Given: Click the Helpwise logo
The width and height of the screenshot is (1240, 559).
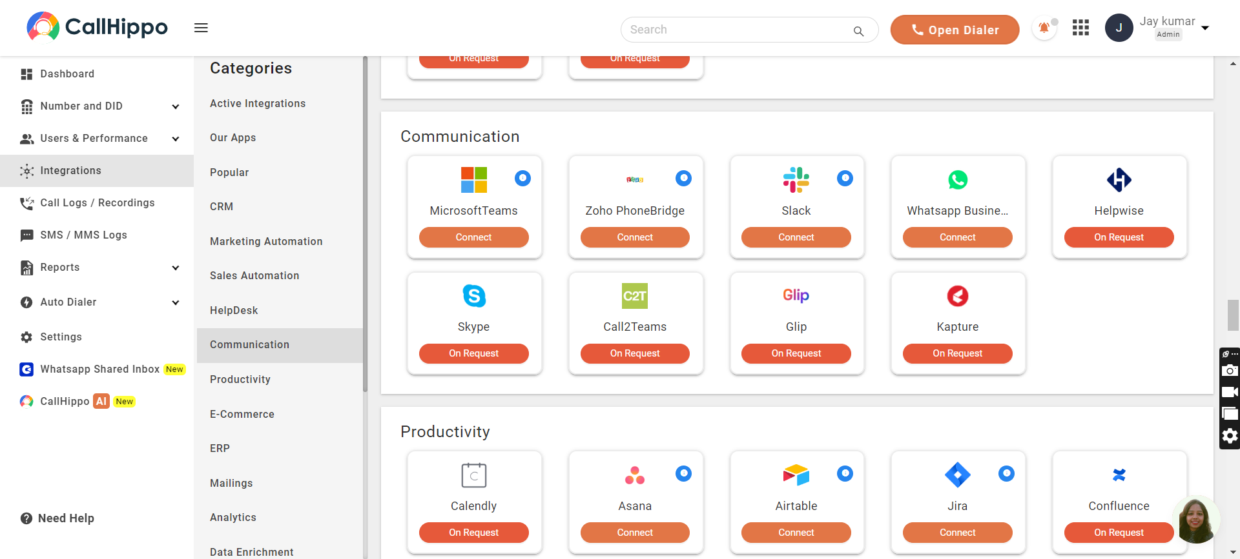Looking at the screenshot, I should pyautogui.click(x=1119, y=180).
